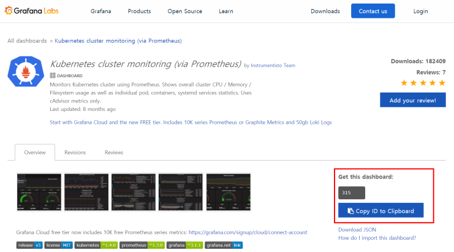Click the license MIT badge
The image size is (454, 252).
pos(58,245)
